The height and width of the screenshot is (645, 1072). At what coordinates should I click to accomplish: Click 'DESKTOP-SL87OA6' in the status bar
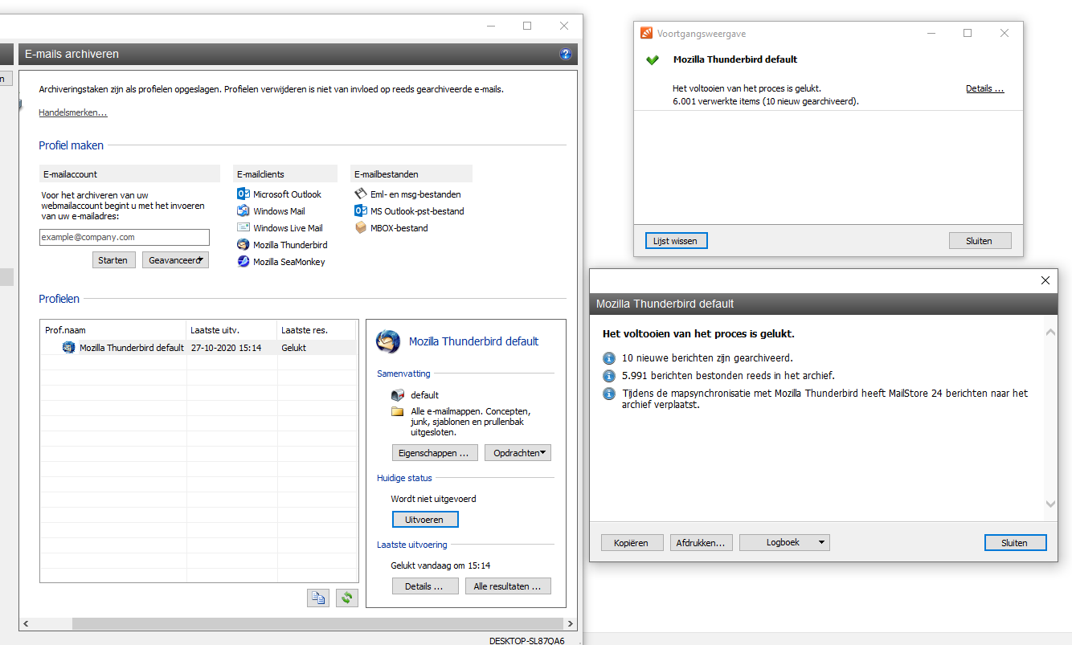527,640
